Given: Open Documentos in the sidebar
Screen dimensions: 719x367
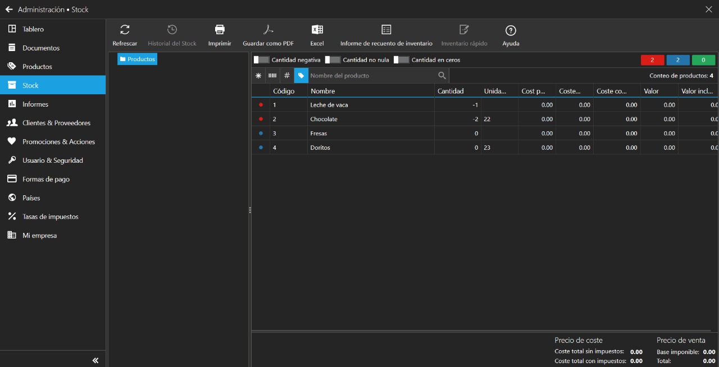Looking at the screenshot, I should coord(53,48).
